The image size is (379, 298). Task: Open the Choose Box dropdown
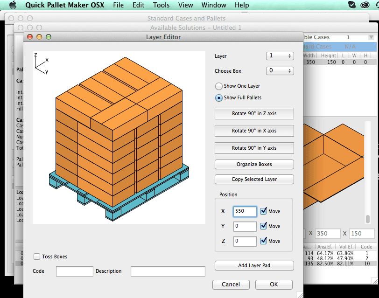point(280,70)
